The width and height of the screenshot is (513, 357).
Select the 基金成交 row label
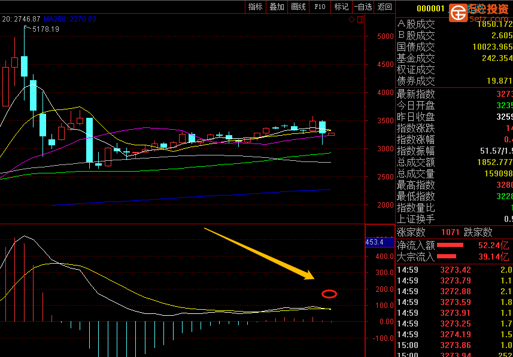416,59
